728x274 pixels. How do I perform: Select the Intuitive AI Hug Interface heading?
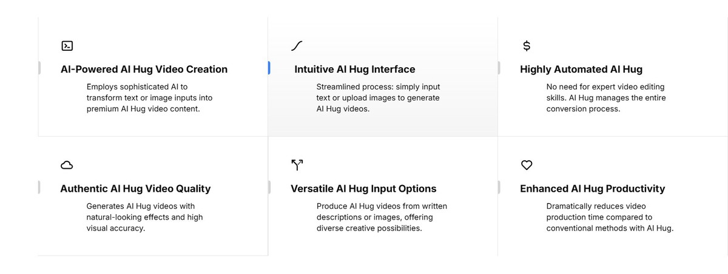(x=355, y=69)
